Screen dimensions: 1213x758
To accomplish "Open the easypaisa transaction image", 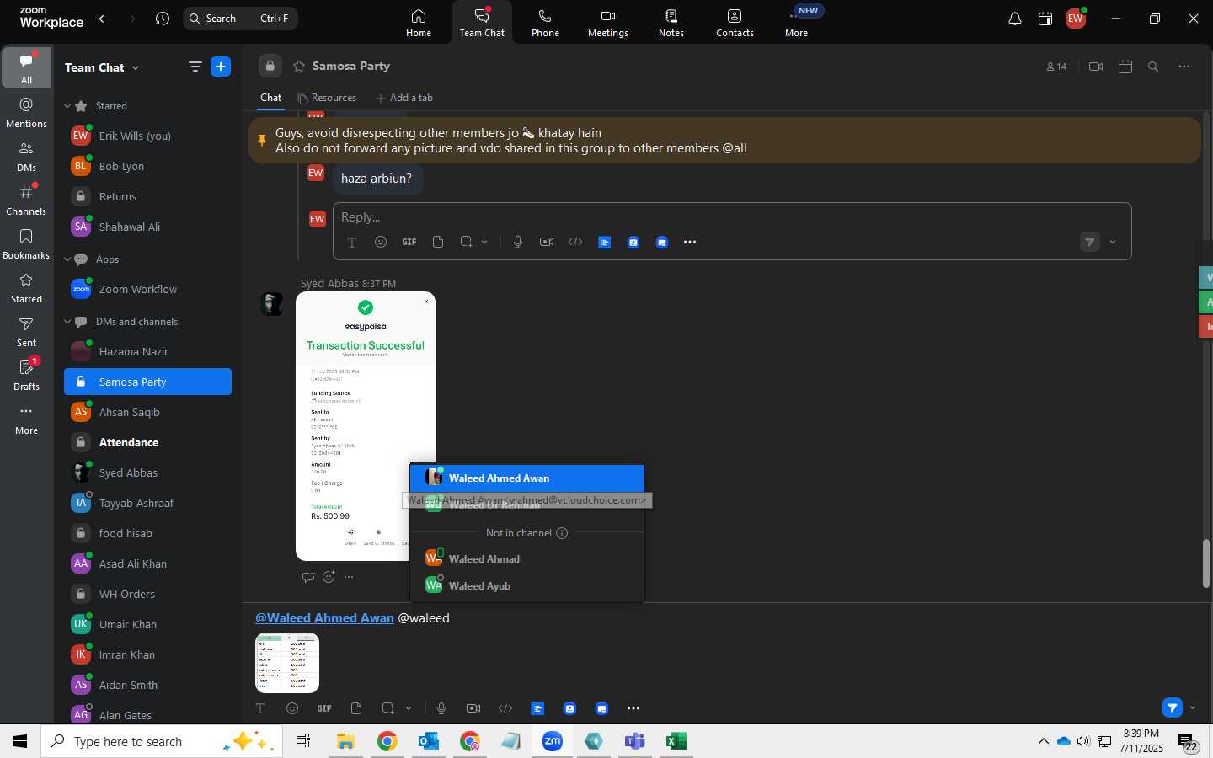I will [x=365, y=425].
